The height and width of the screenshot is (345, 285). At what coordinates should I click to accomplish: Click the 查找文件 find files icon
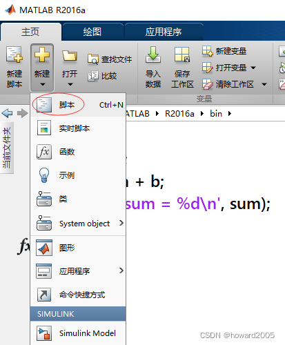[x=93, y=59]
